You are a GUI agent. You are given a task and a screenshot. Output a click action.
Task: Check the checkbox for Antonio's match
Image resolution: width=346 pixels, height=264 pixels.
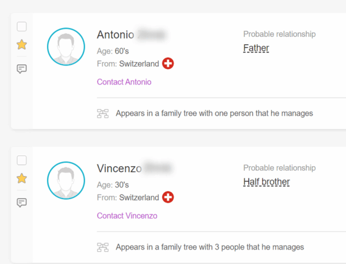pyautogui.click(x=22, y=26)
